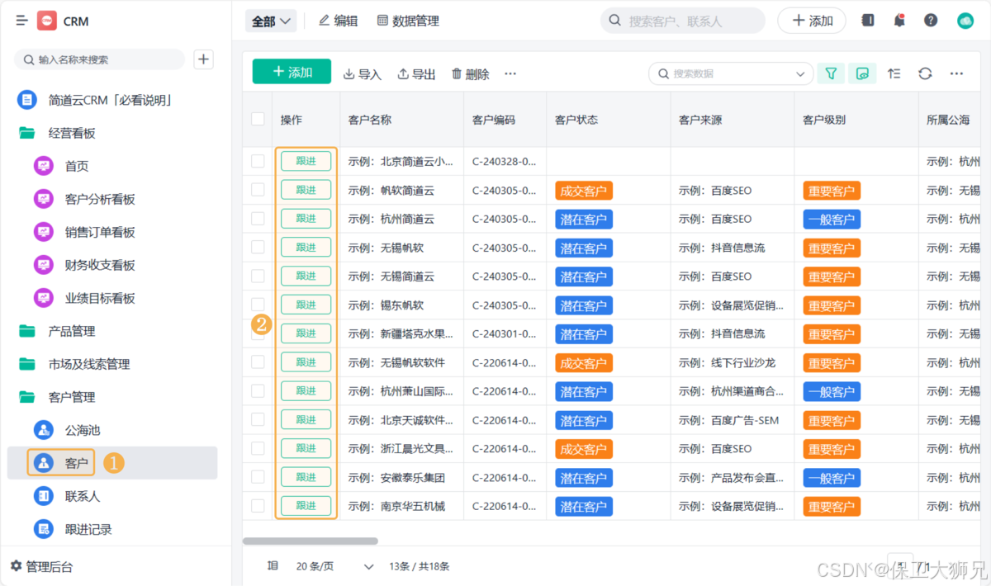Tick the select-all checkbox in header
The width and height of the screenshot is (991, 586).
pyautogui.click(x=258, y=119)
